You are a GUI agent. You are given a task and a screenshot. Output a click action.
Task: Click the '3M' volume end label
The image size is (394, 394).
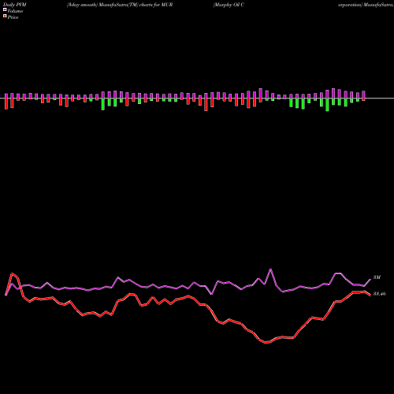click(377, 277)
